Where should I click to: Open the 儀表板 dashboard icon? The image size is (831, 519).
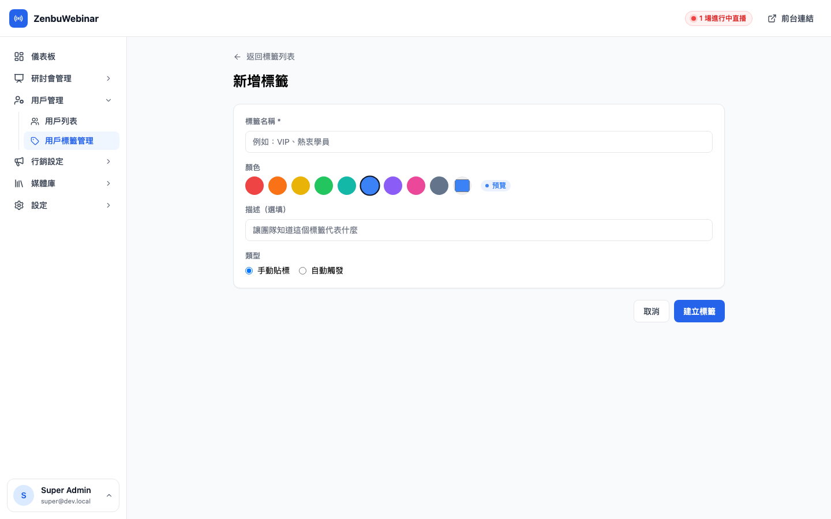(19, 57)
